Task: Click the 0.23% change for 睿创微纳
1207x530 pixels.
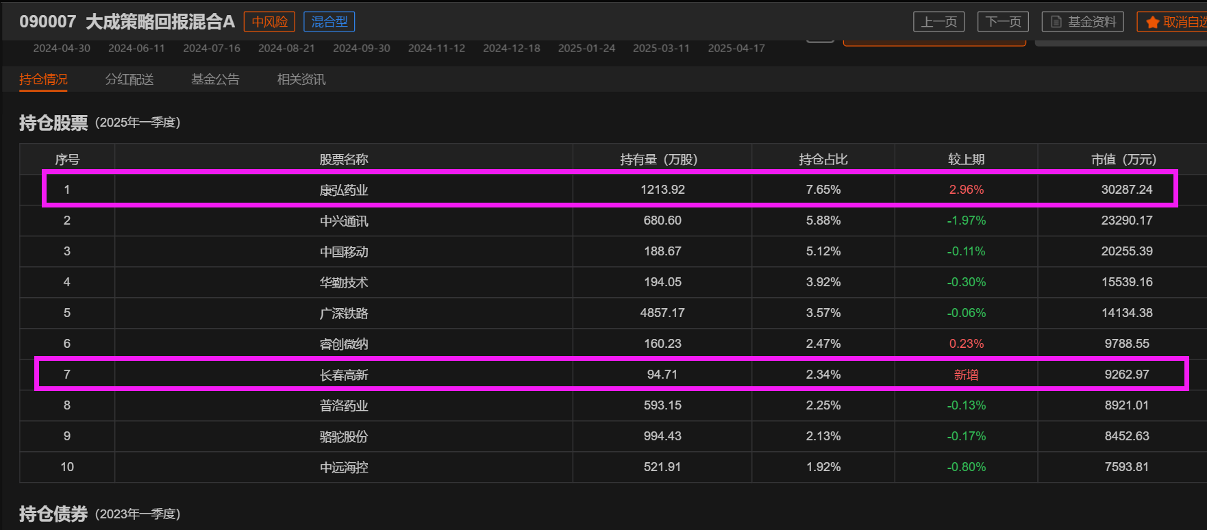Action: (x=967, y=344)
